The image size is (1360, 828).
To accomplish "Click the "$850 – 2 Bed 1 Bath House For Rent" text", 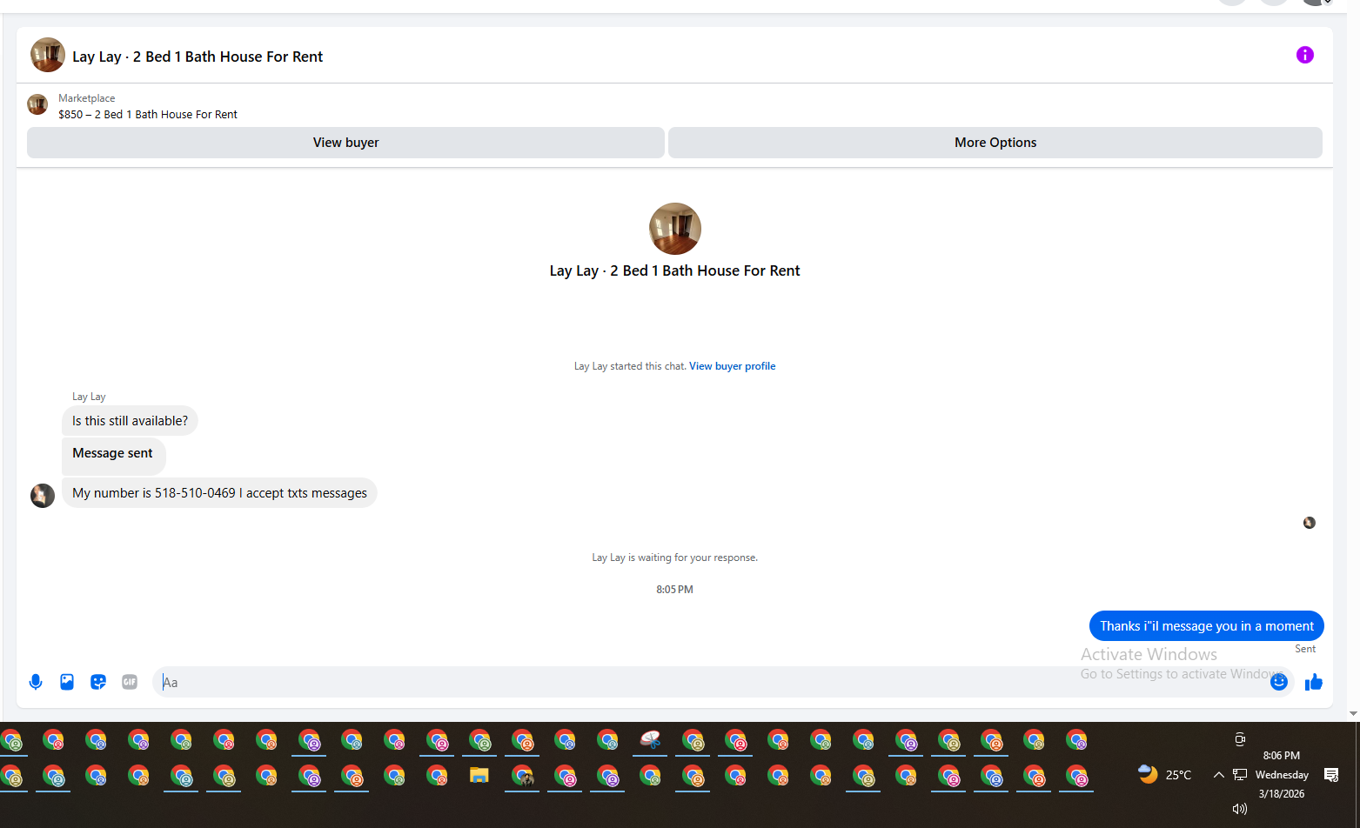I will [148, 114].
